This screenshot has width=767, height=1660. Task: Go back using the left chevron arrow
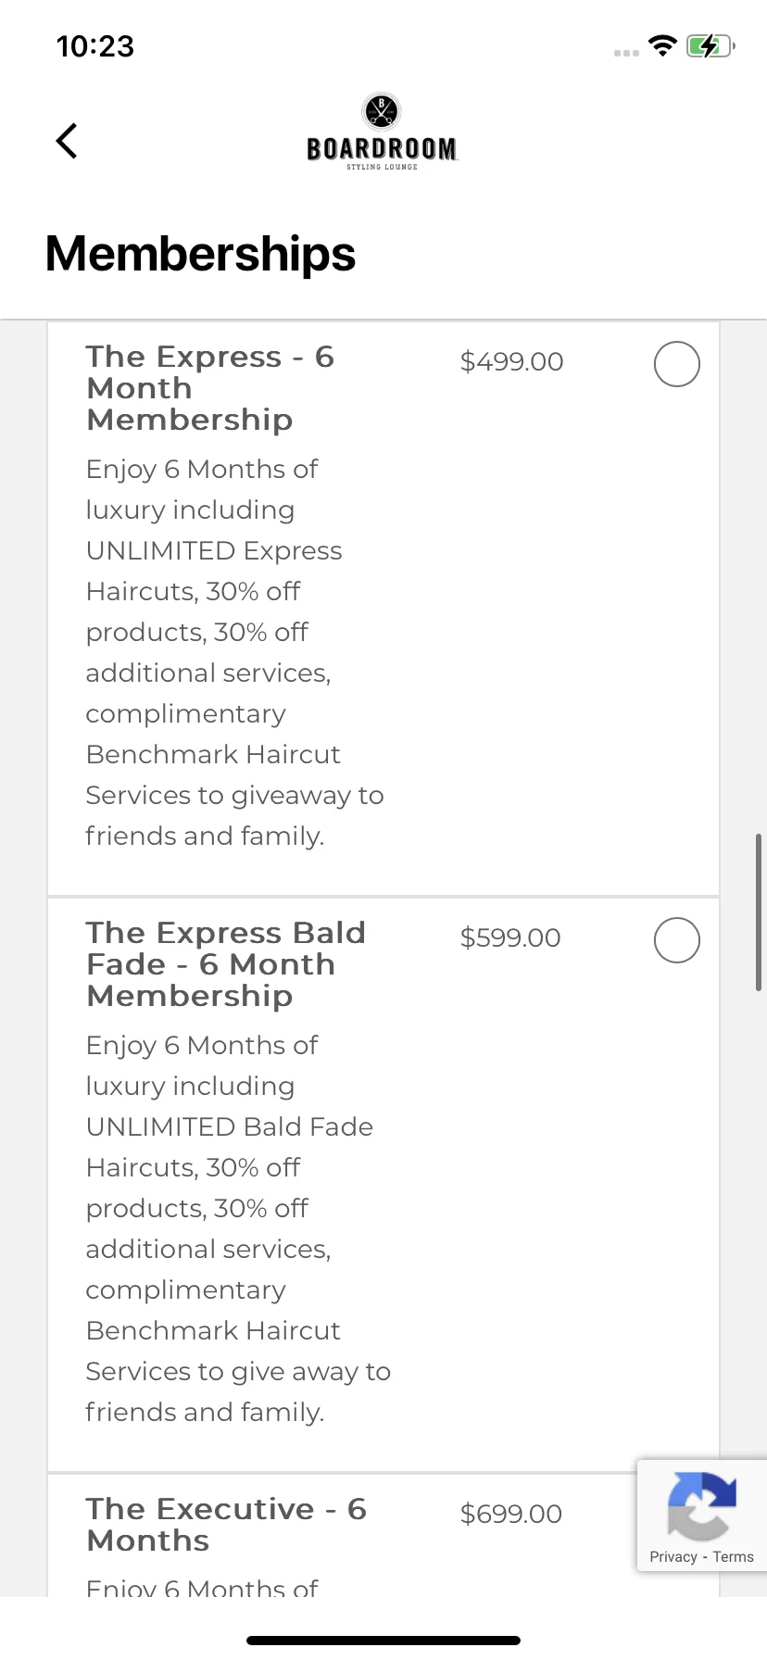67,141
